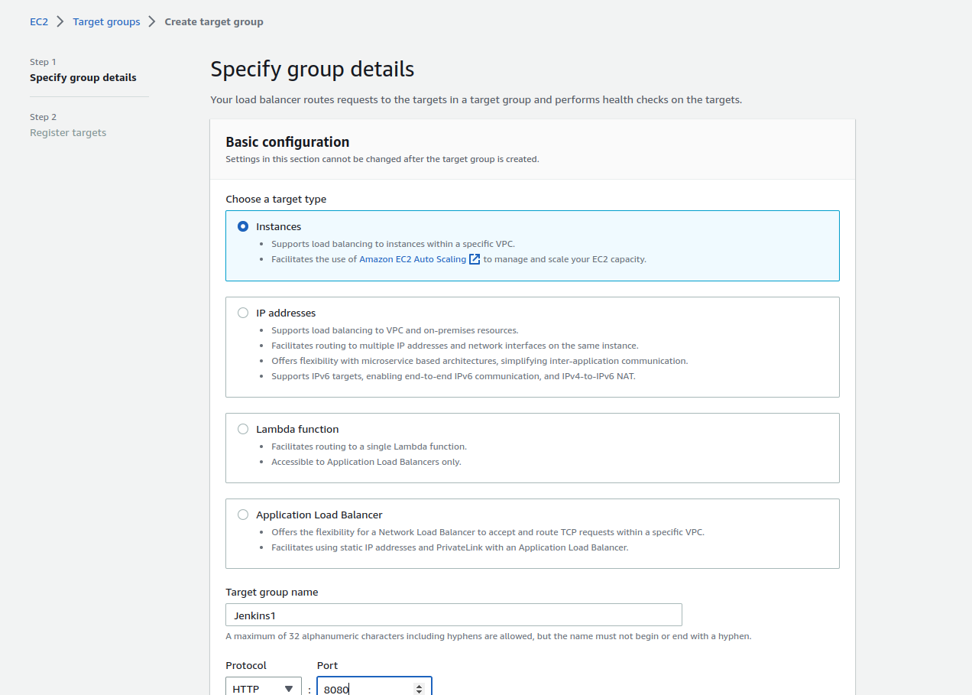Click the external link icon beside Auto Scaling
The width and height of the screenshot is (972, 695).
coord(475,259)
